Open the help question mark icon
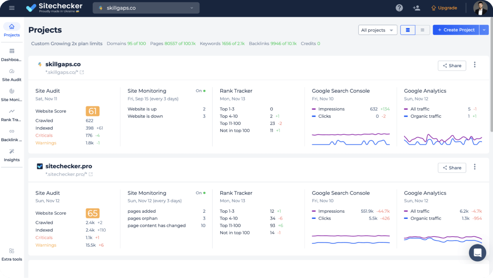The image size is (493, 278). coord(399,8)
